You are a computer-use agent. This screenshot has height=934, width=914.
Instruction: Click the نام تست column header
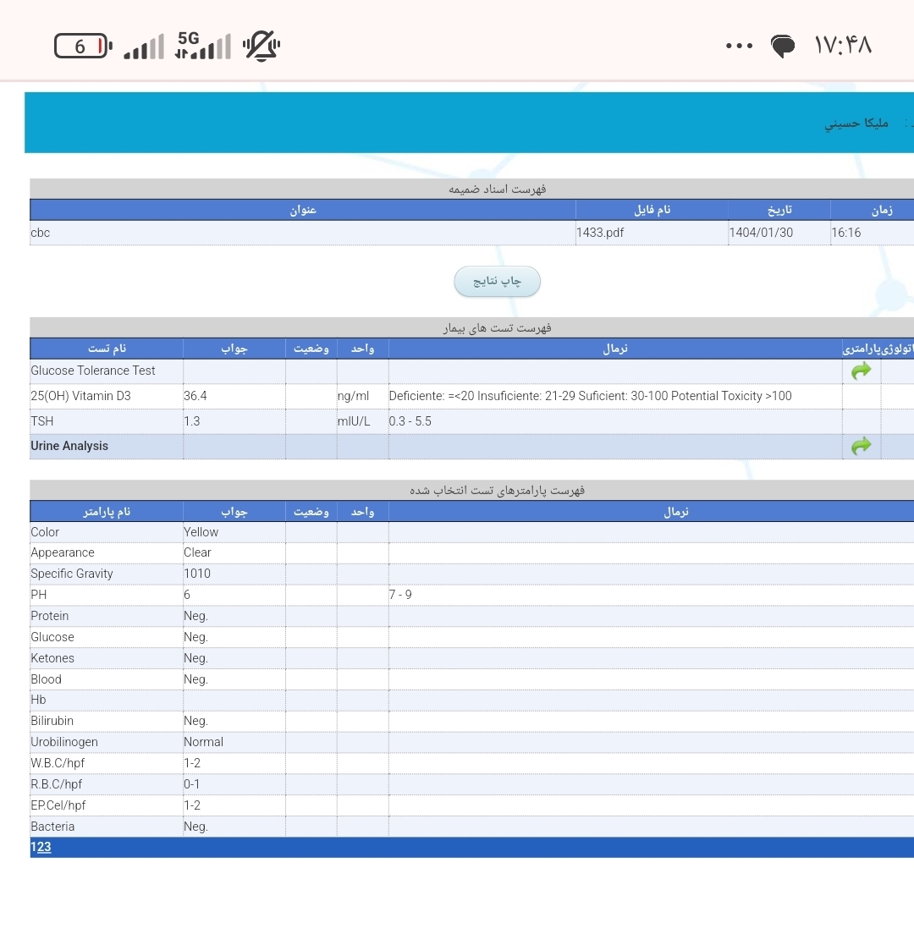click(107, 349)
